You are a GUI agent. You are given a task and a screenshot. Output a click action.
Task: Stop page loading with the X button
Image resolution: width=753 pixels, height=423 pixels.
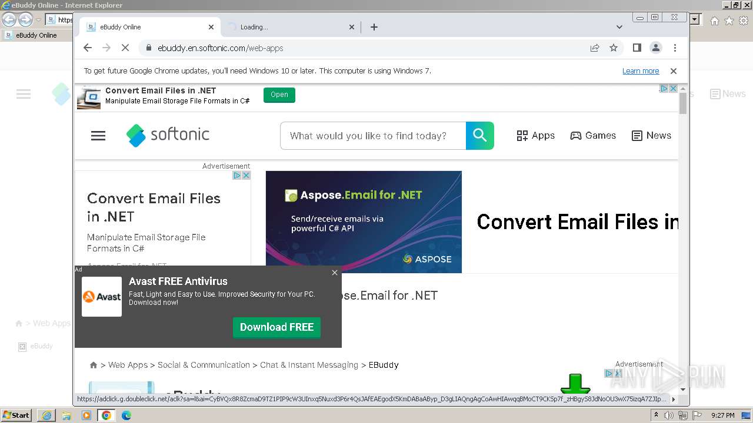click(125, 48)
